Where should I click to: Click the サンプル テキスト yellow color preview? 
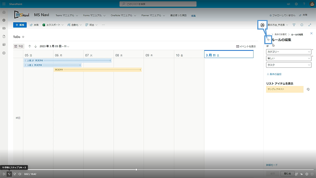coord(285,89)
